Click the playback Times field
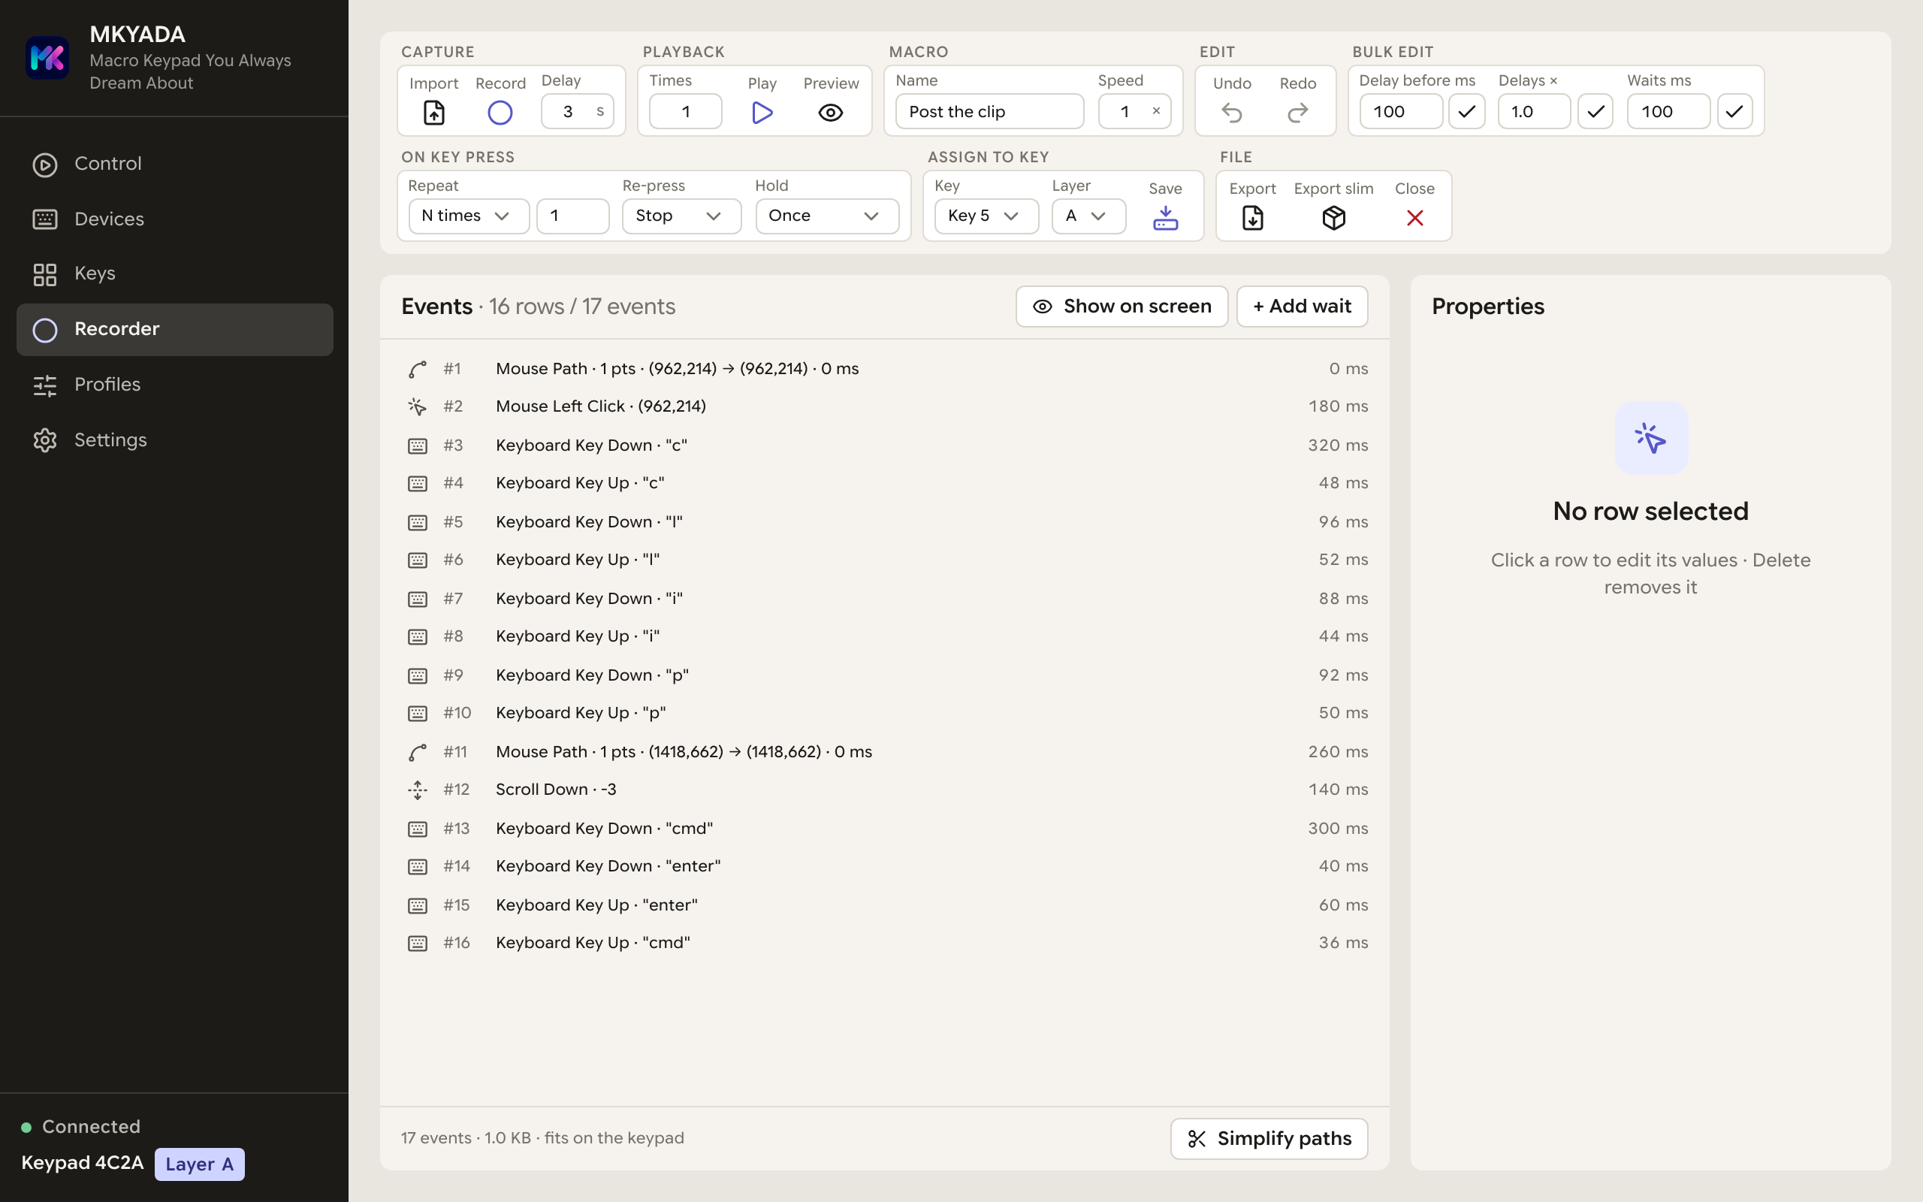The image size is (1923, 1202). coord(685,111)
